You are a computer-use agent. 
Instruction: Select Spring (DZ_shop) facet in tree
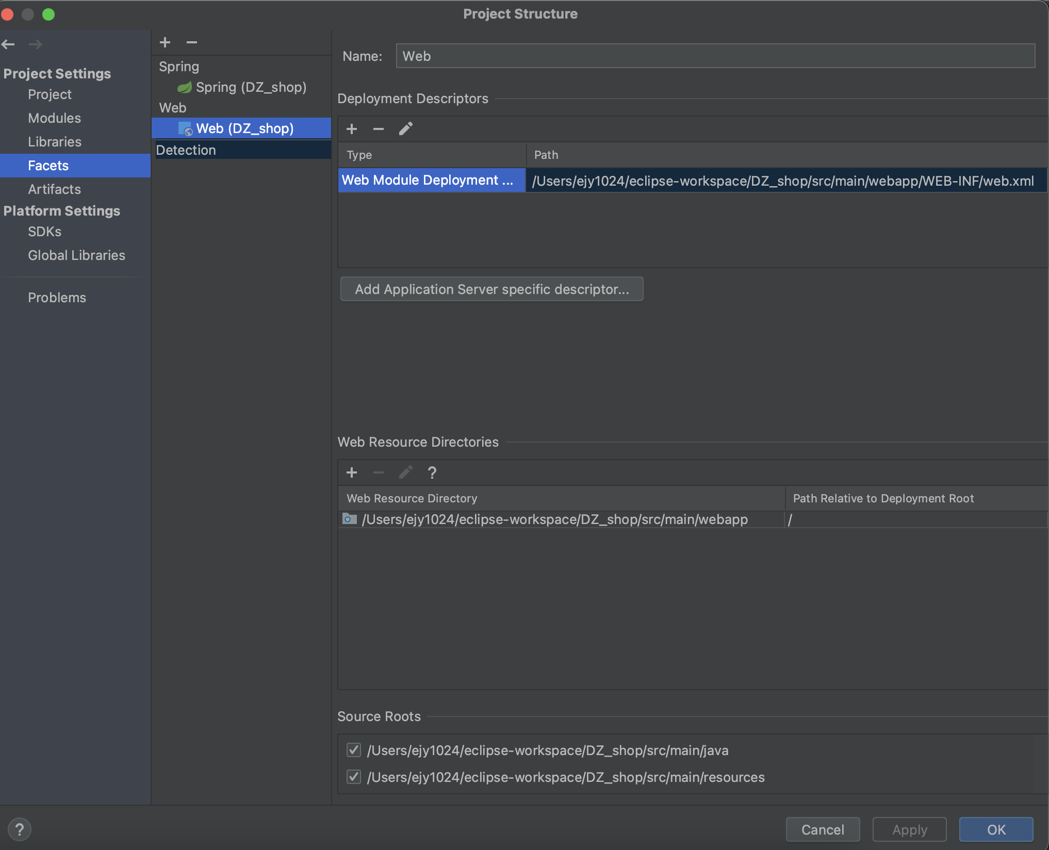pyautogui.click(x=251, y=87)
